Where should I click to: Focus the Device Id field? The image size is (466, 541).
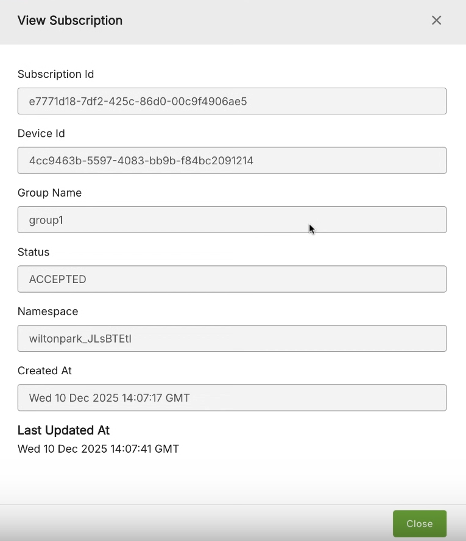[x=231, y=161]
